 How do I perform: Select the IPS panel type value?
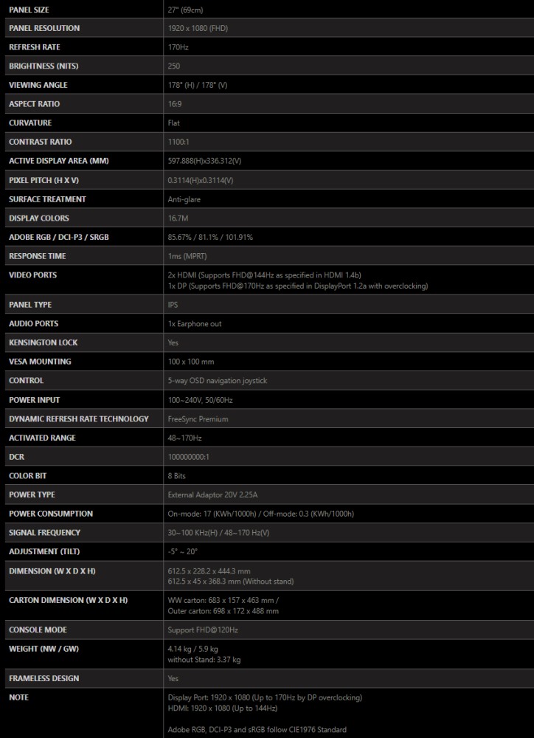click(173, 305)
